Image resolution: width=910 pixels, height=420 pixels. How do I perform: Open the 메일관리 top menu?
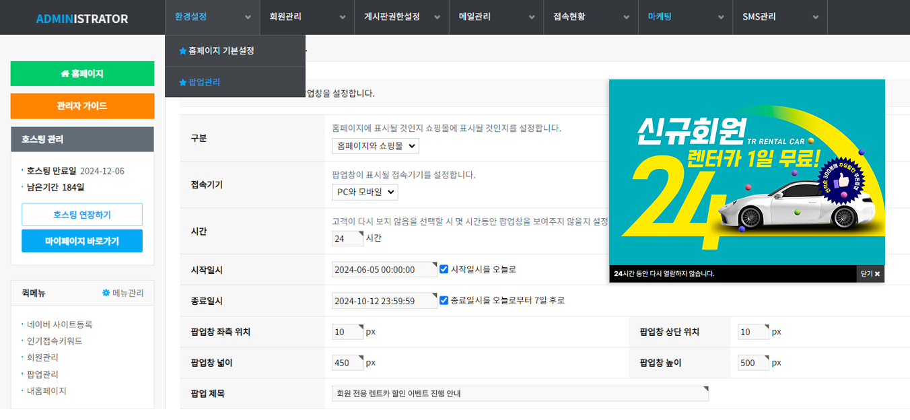click(x=497, y=17)
